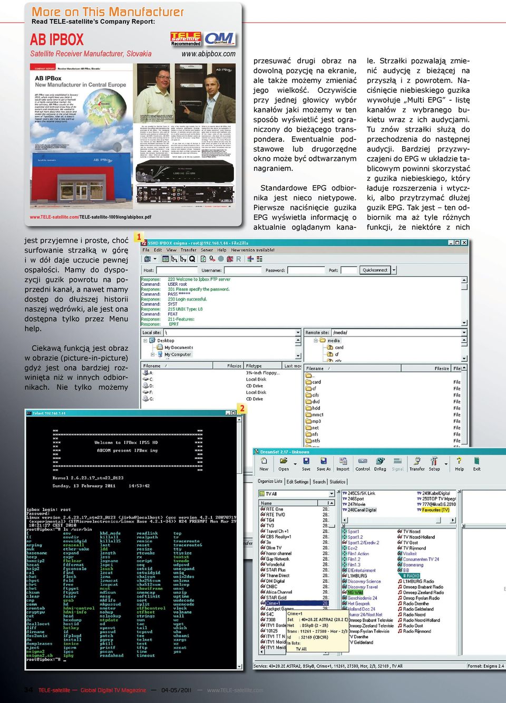506x703 pixels.
Task: Switch to Search tab in DreamSet
Action: 319,481
